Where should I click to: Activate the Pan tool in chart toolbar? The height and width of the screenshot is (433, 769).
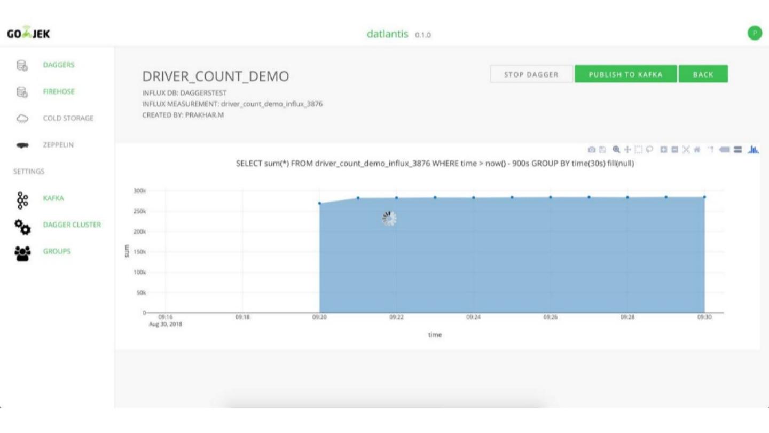[627, 150]
